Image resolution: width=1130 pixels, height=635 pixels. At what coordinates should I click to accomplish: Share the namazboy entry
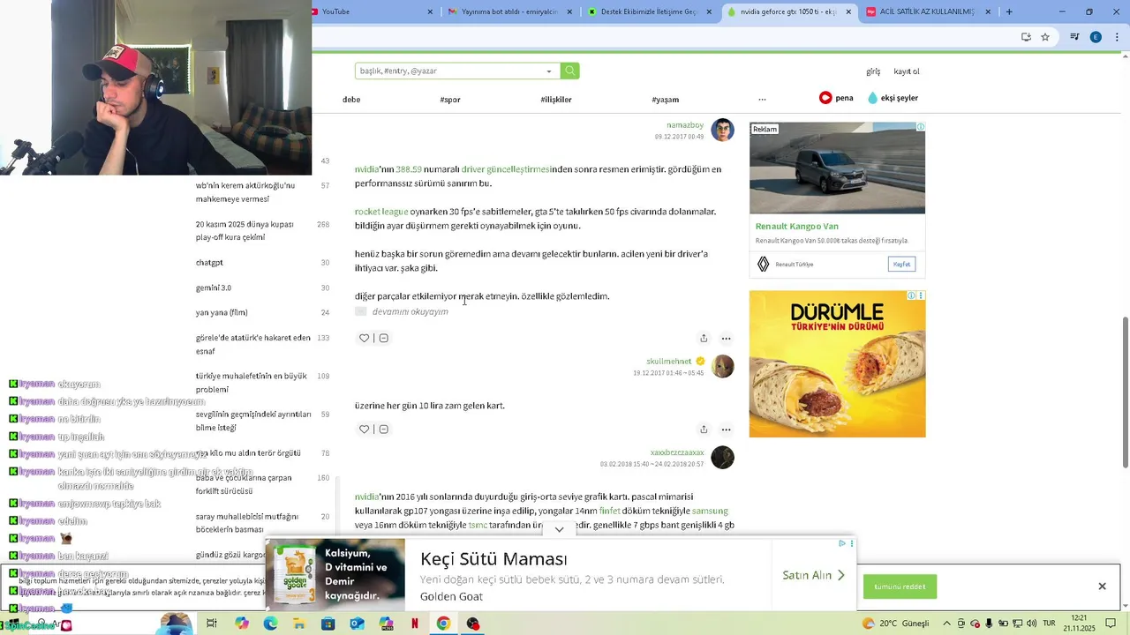tap(704, 338)
